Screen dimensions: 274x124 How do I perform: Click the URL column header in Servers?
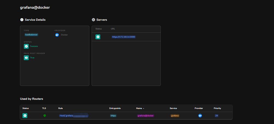(x=113, y=29)
